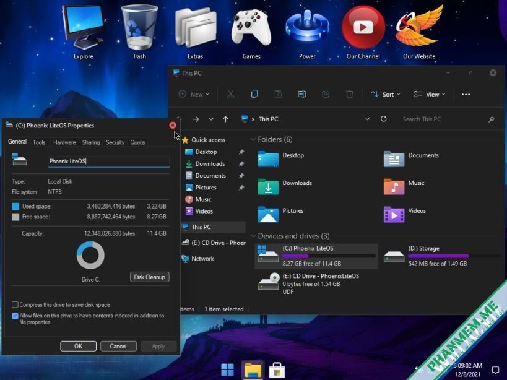Click OK in Properties dialog

tap(78, 346)
